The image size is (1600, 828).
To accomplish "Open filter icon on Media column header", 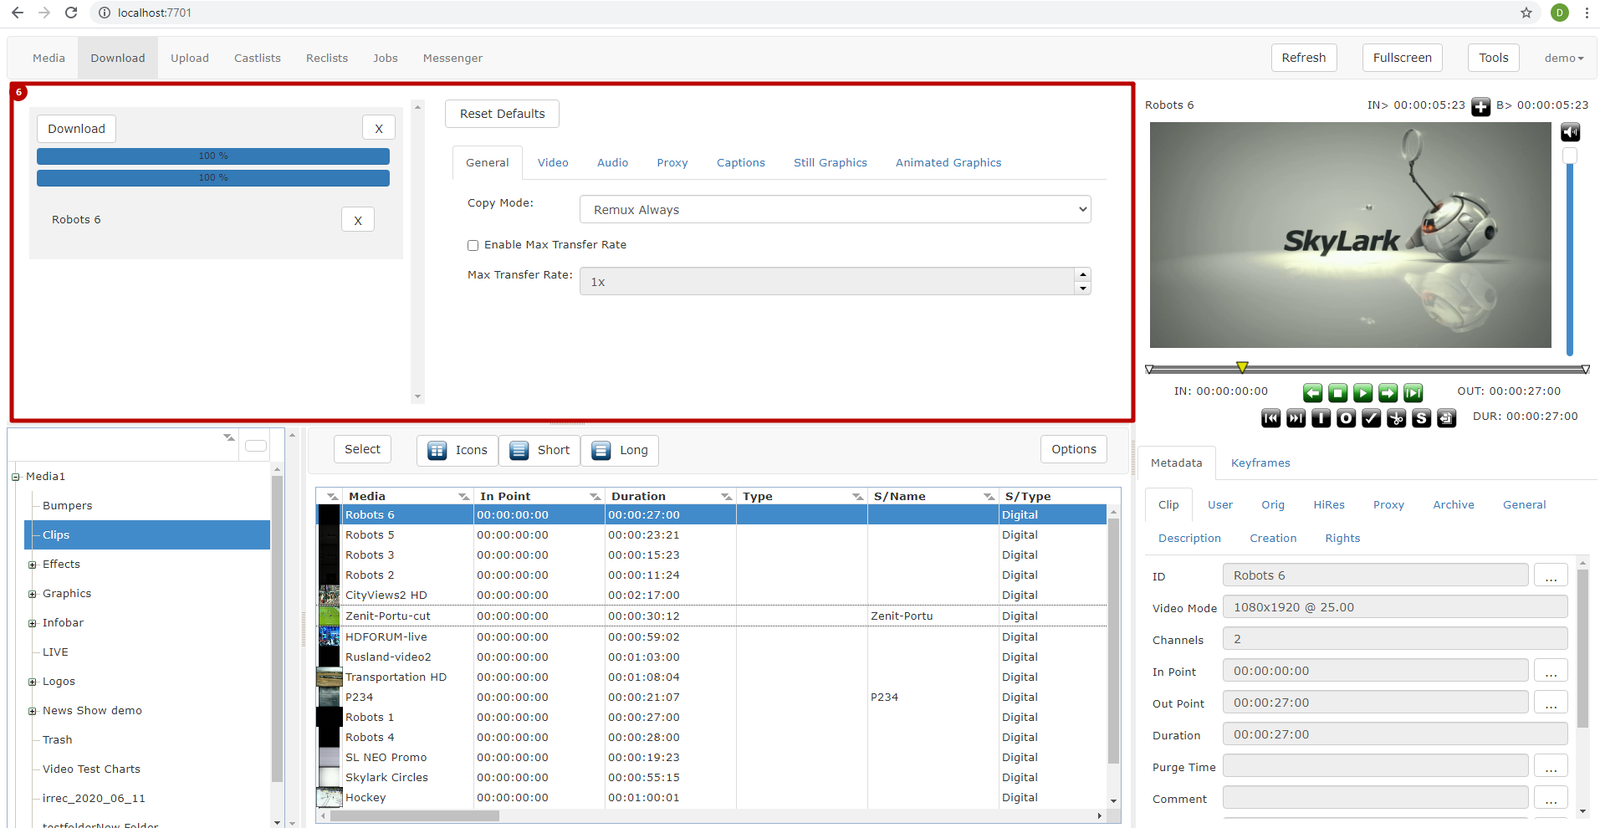I will click(464, 497).
